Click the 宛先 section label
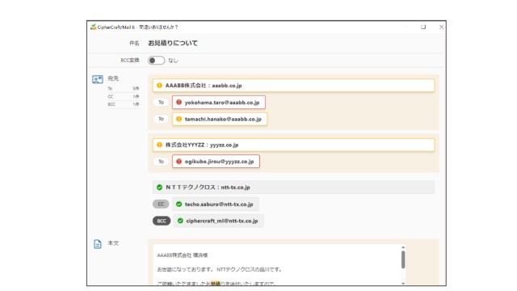 tap(113, 78)
